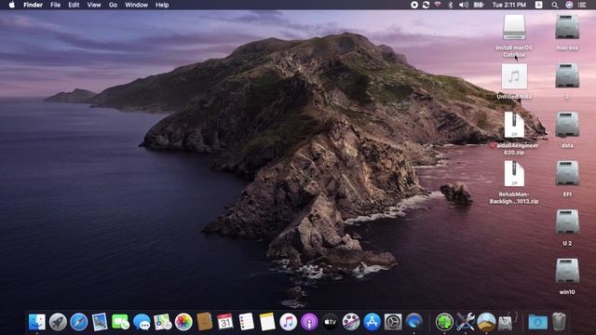Open the Apple menu
The width and height of the screenshot is (596, 335).
(12, 5)
